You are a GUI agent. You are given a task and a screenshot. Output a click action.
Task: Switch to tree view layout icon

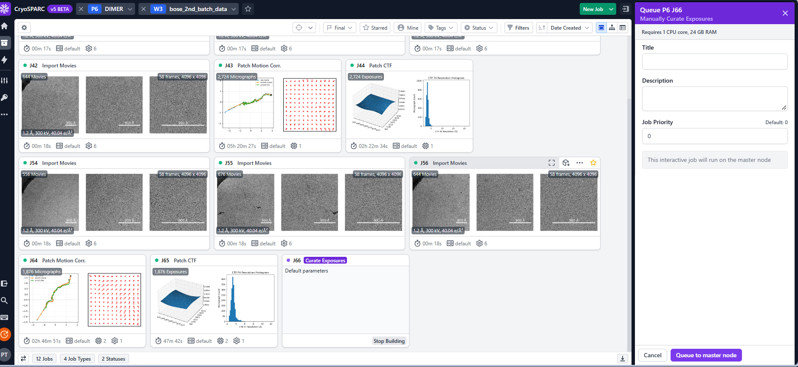(612, 28)
